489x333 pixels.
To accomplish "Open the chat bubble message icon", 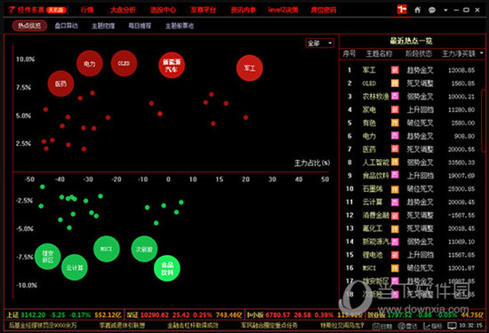I will point(431,11).
